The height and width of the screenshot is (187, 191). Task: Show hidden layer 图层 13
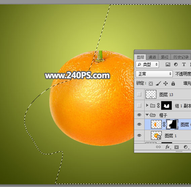[x=139, y=94]
